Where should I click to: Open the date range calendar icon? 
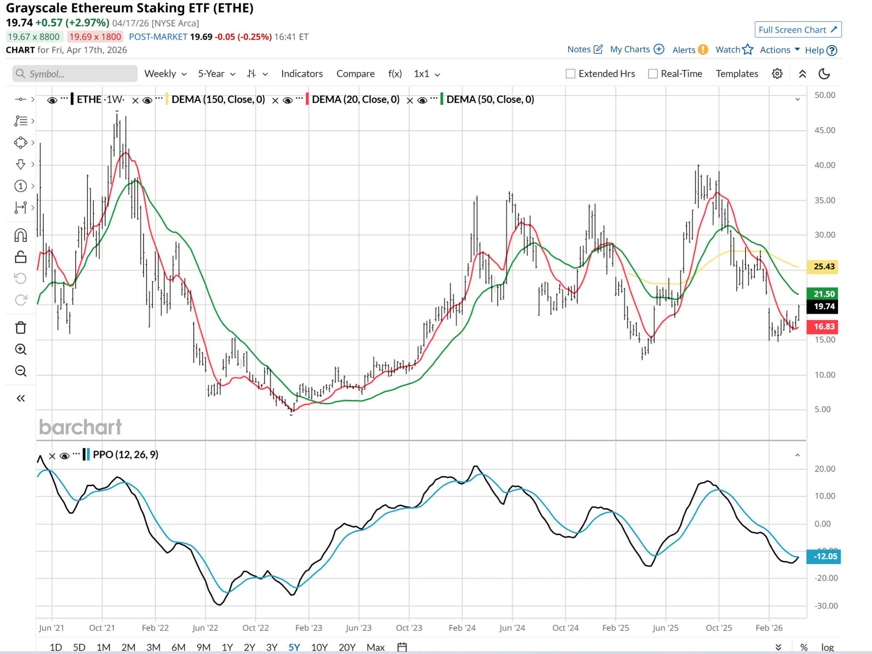point(402,647)
